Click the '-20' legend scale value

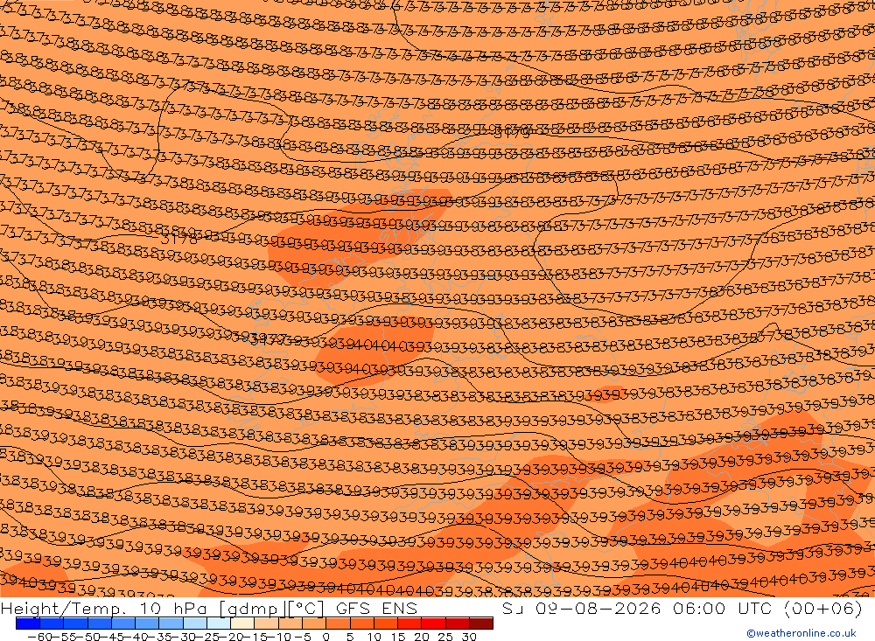pyautogui.click(x=230, y=637)
